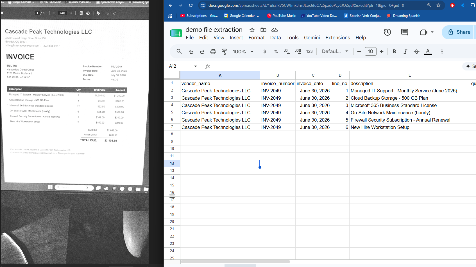
Task: Zoom in the invoice PDF viewer
Action: click(x=71, y=13)
